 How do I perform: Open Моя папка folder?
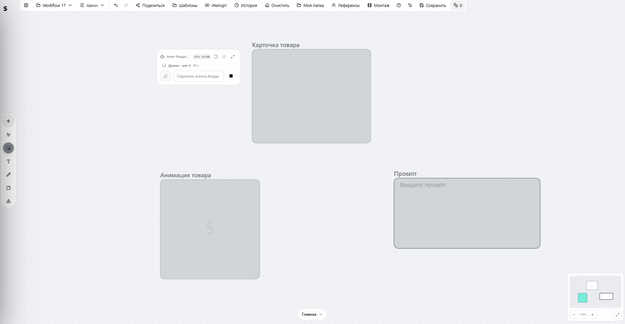point(310,5)
